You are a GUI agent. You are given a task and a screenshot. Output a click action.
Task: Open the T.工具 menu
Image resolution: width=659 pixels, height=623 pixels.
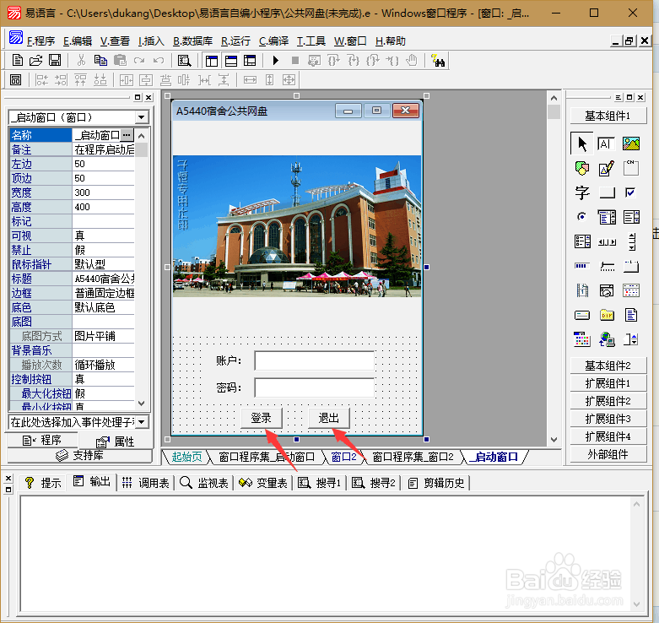pos(311,41)
